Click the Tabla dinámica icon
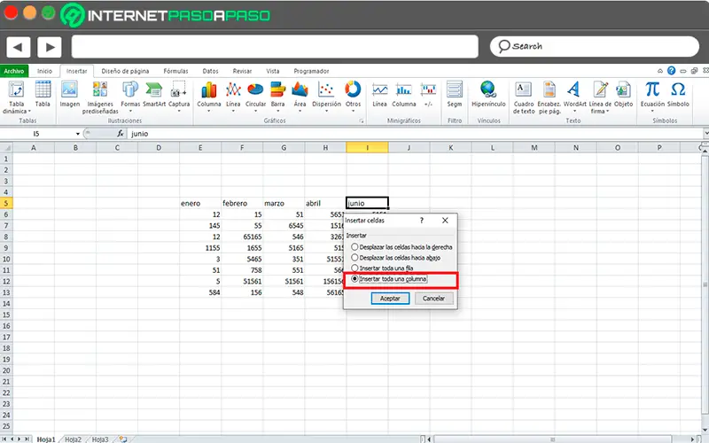Screen dimensions: 709x443 click(x=17, y=90)
